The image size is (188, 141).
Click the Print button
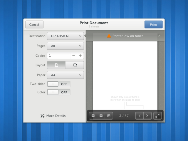(153, 24)
